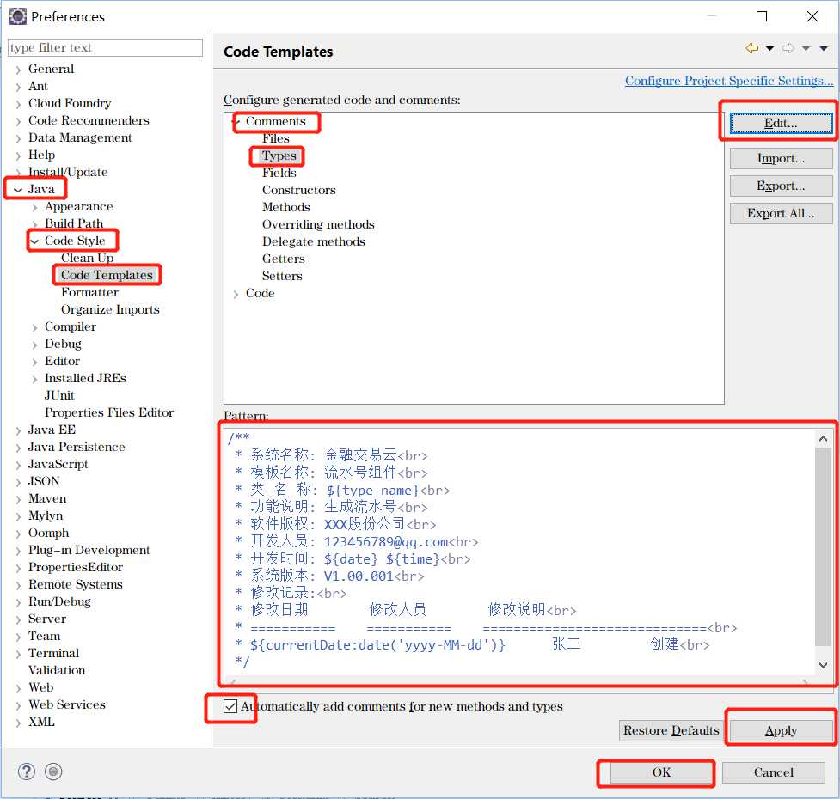This screenshot has height=799, width=840.
Task: Open Plug-in Development preferences
Action: (x=89, y=550)
